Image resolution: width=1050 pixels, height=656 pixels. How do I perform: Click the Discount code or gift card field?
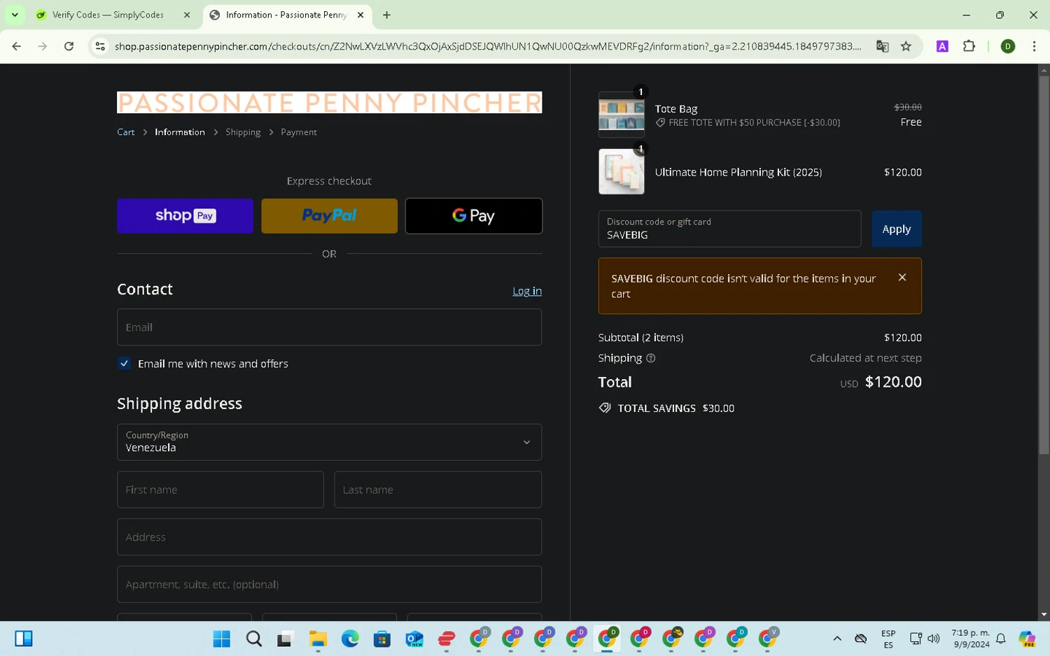729,229
